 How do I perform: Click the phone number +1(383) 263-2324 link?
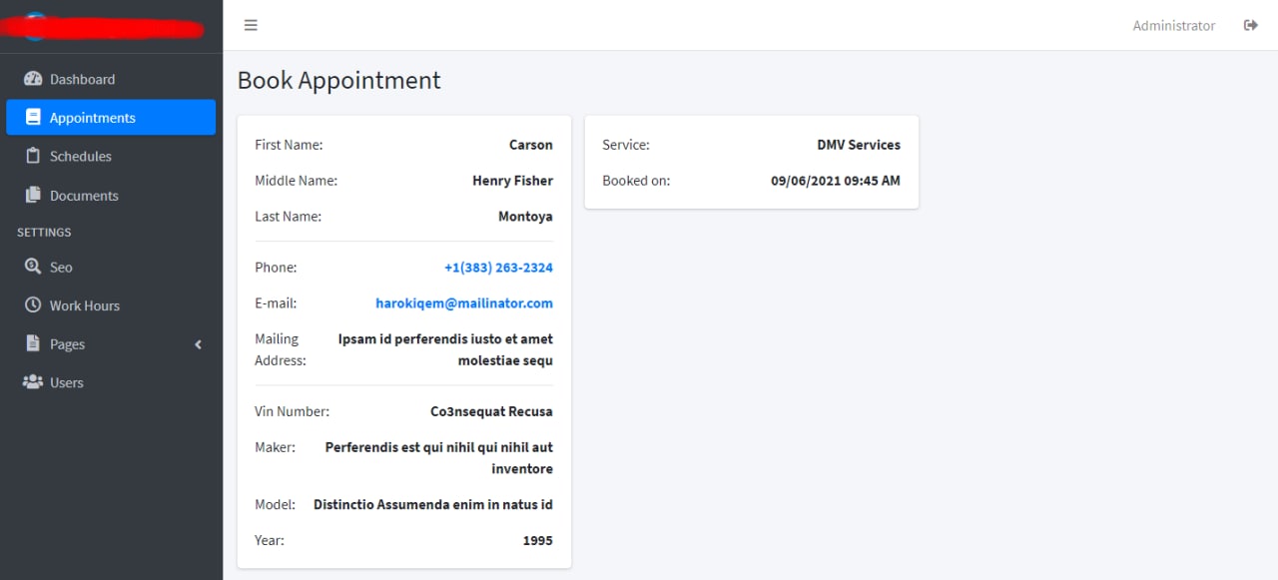click(498, 268)
